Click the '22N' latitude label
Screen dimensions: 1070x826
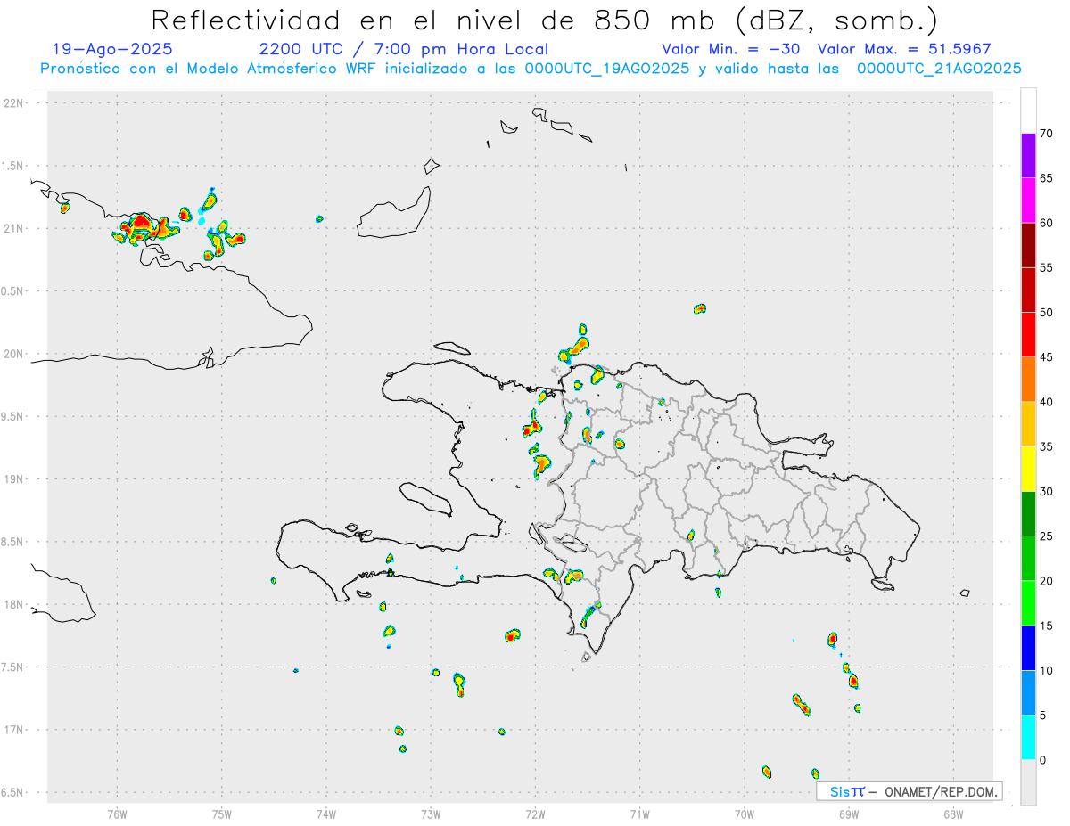click(14, 103)
